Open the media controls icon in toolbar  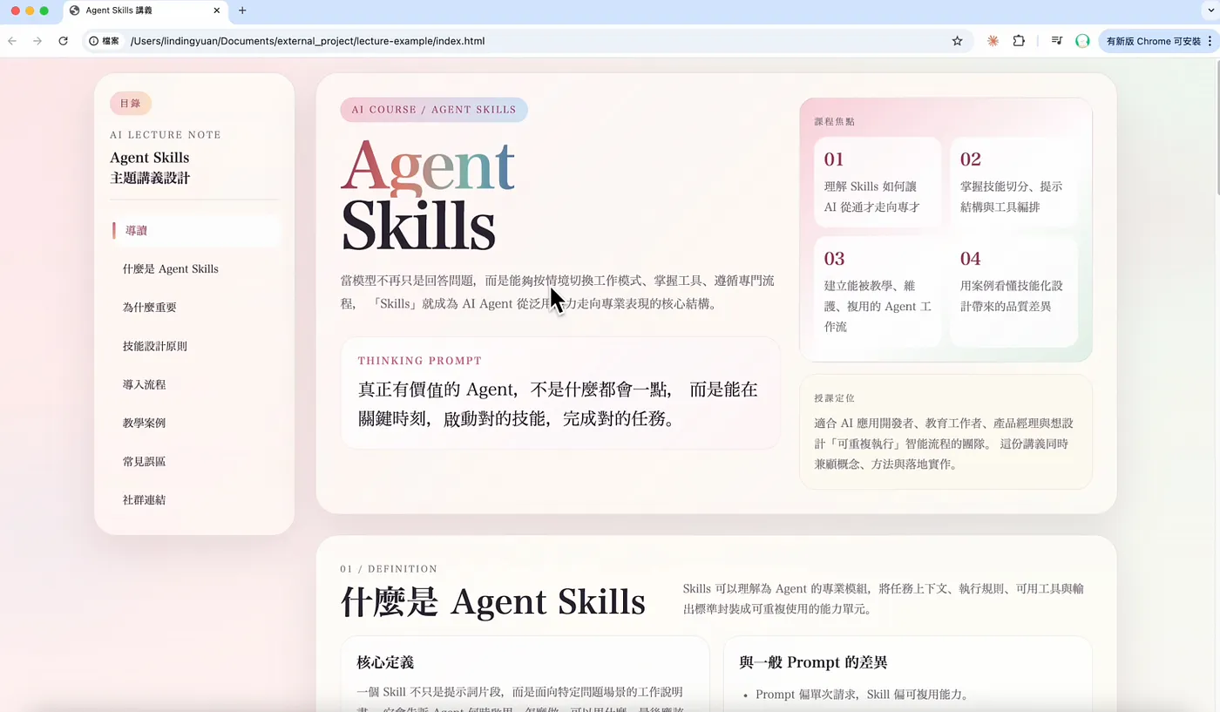pyautogui.click(x=1057, y=41)
